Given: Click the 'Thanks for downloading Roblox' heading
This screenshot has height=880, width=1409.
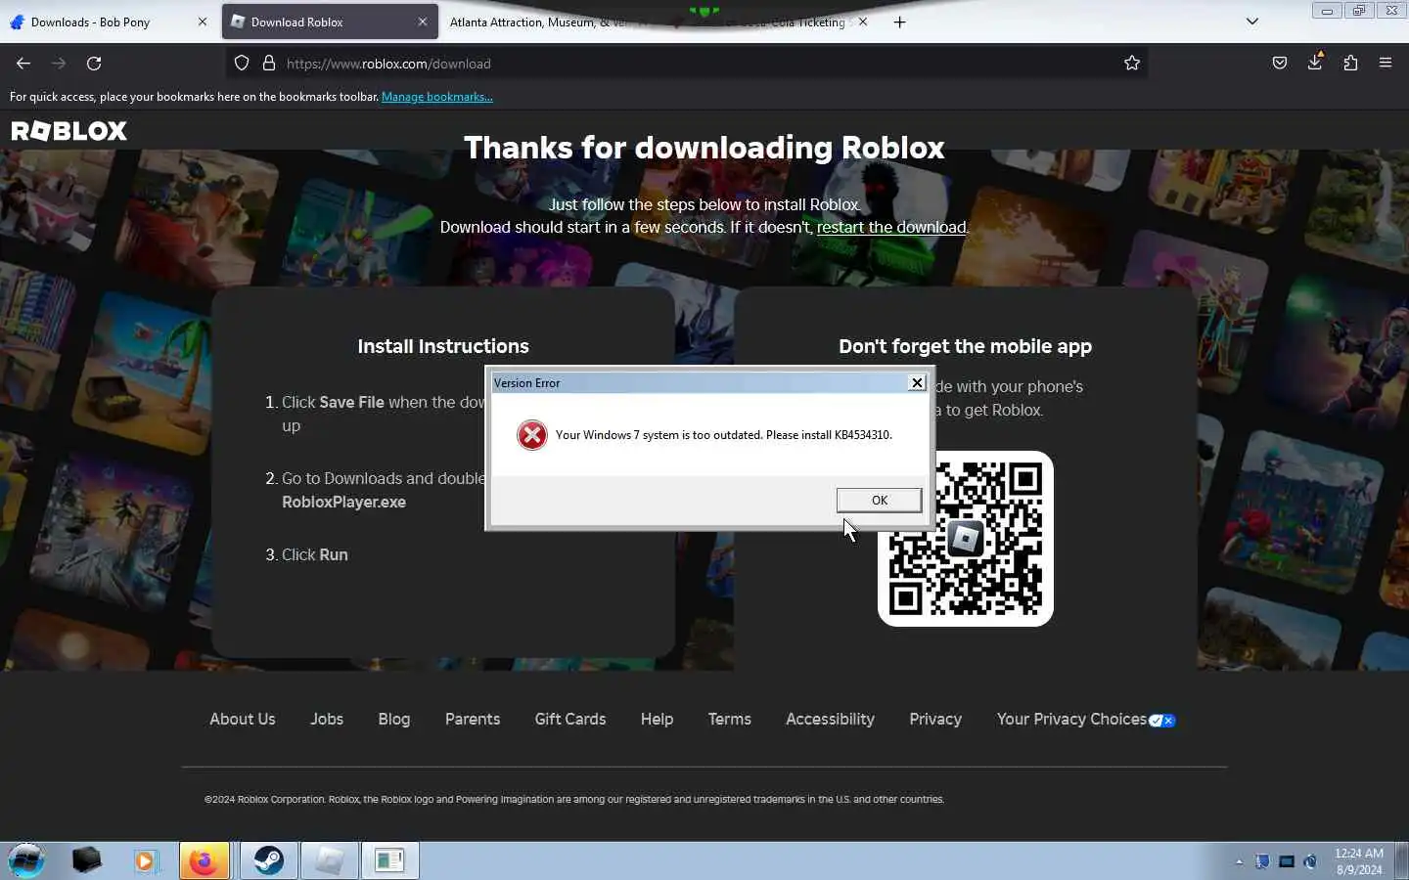Looking at the screenshot, I should (x=704, y=148).
